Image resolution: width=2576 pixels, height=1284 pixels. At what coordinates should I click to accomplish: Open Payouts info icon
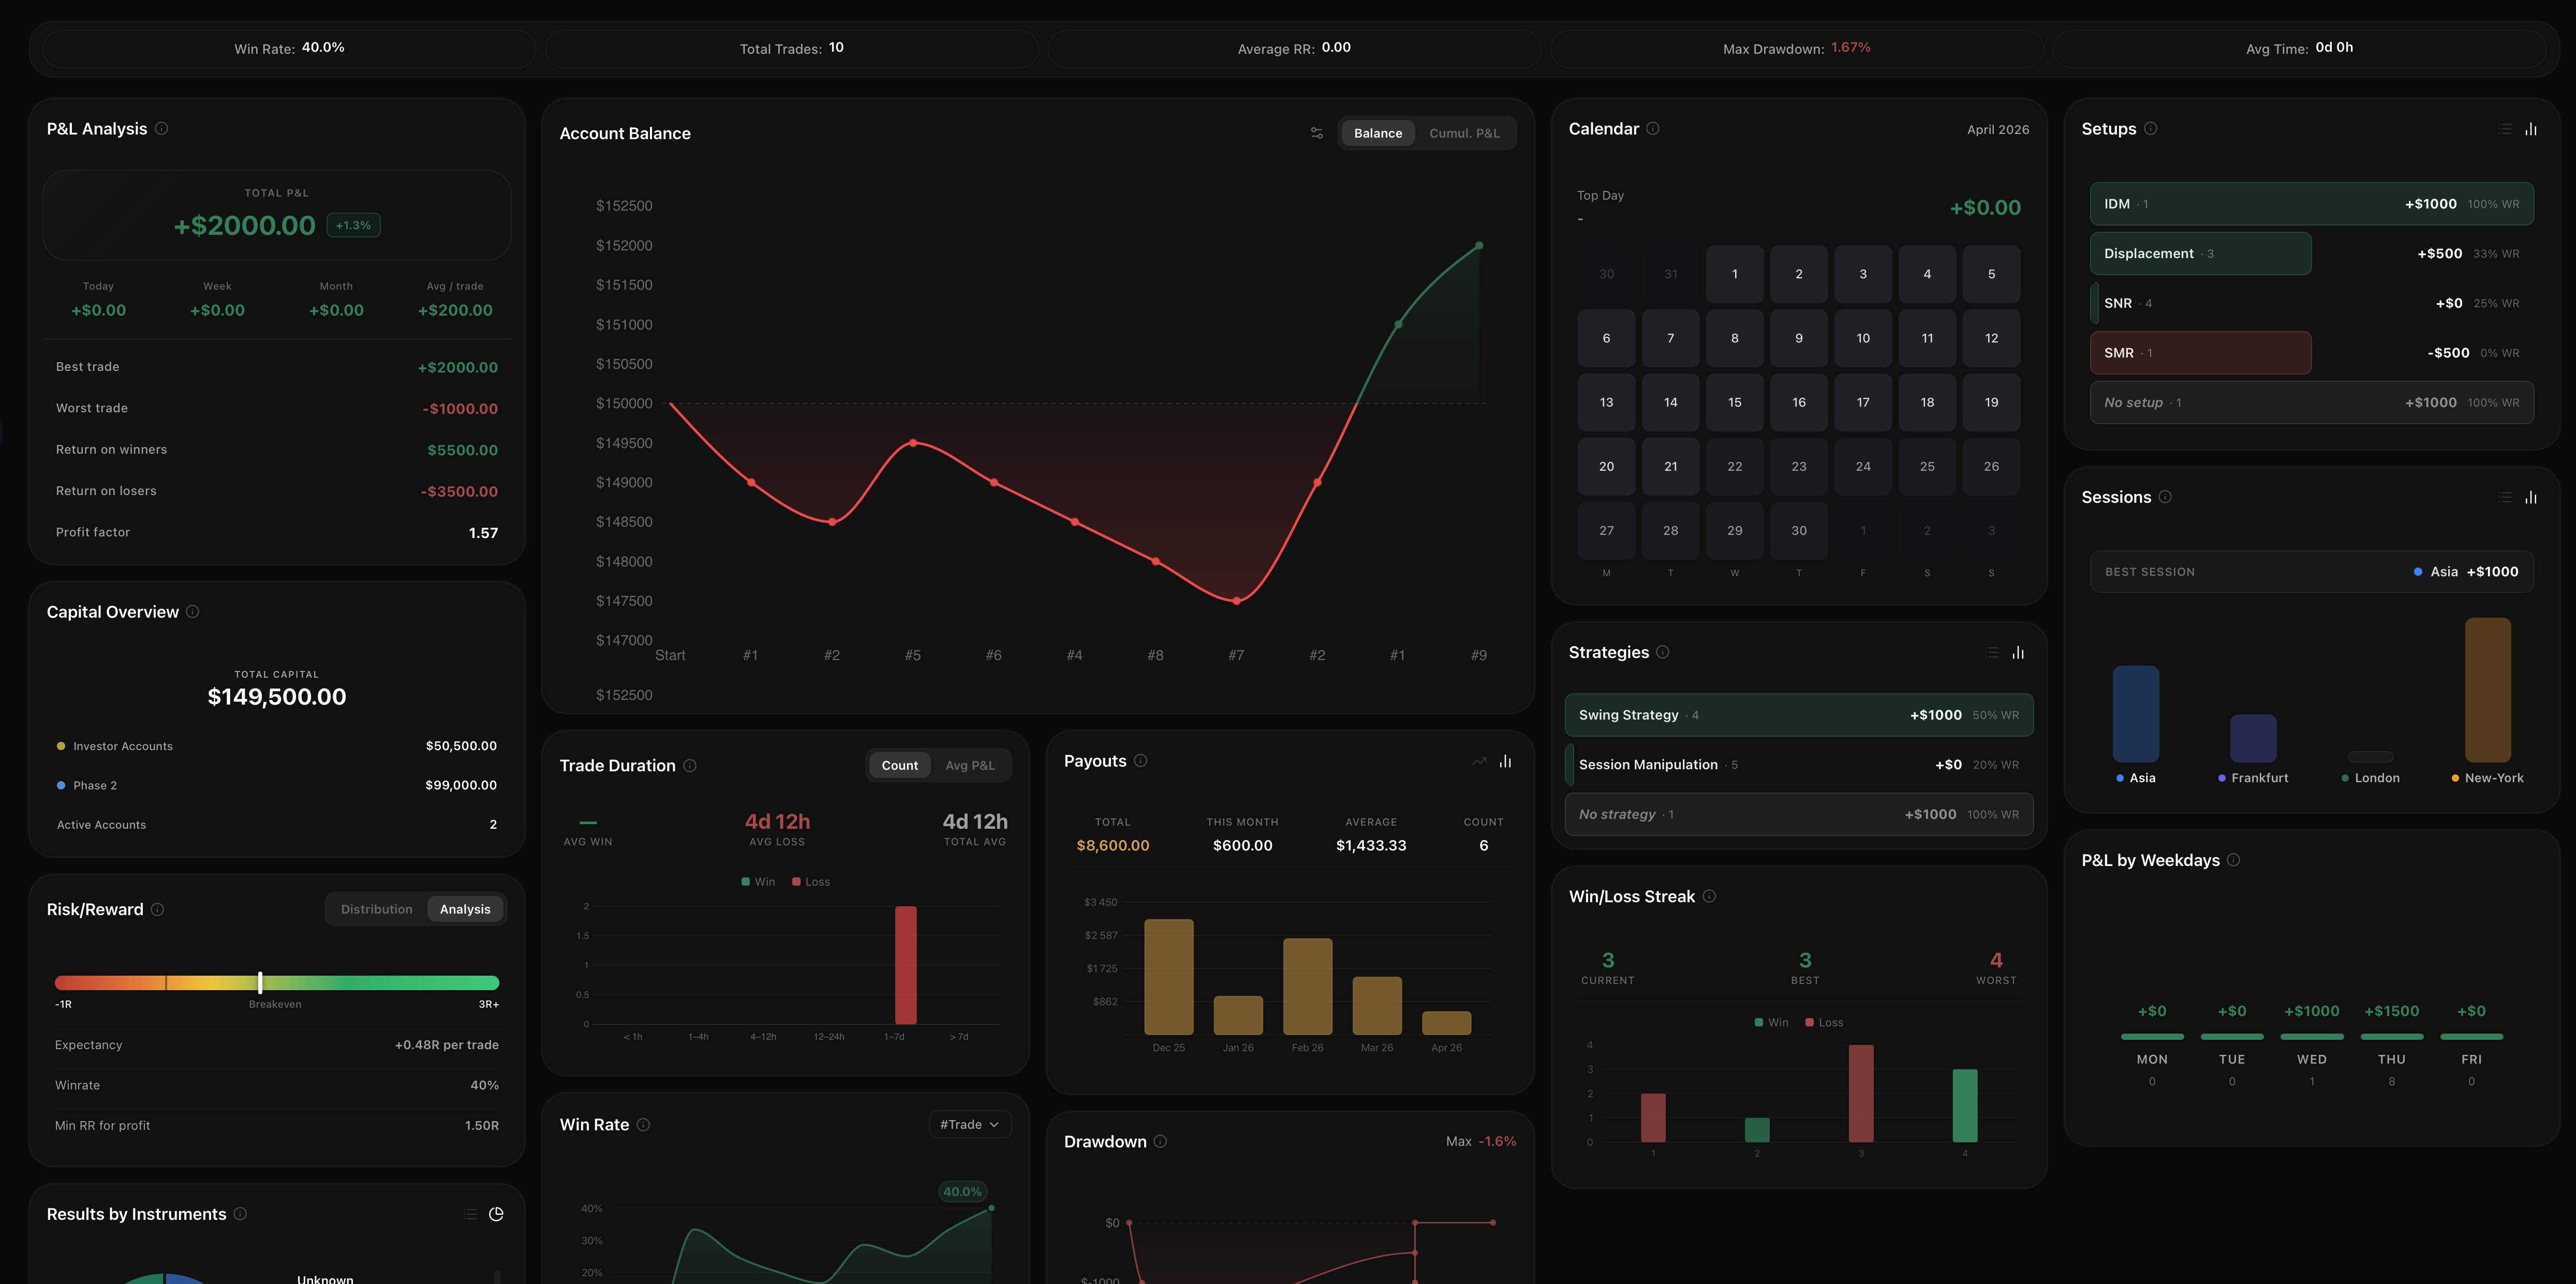pyautogui.click(x=1140, y=760)
